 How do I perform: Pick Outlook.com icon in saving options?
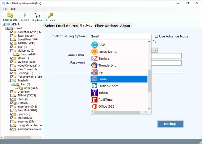click(94, 86)
